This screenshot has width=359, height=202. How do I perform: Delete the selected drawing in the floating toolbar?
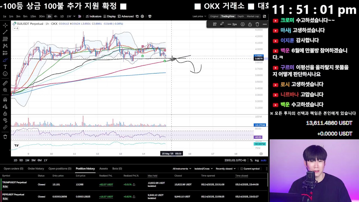(x=257, y=24)
